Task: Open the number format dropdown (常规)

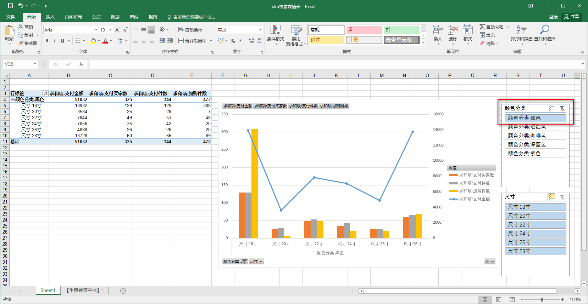Action: click(x=260, y=30)
